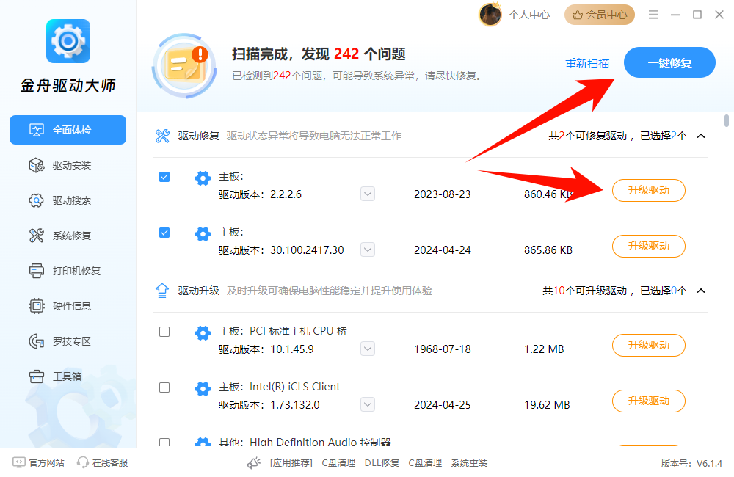
Task: Uncheck the driver 30.100.2417.30 checkbox
Action: (164, 232)
